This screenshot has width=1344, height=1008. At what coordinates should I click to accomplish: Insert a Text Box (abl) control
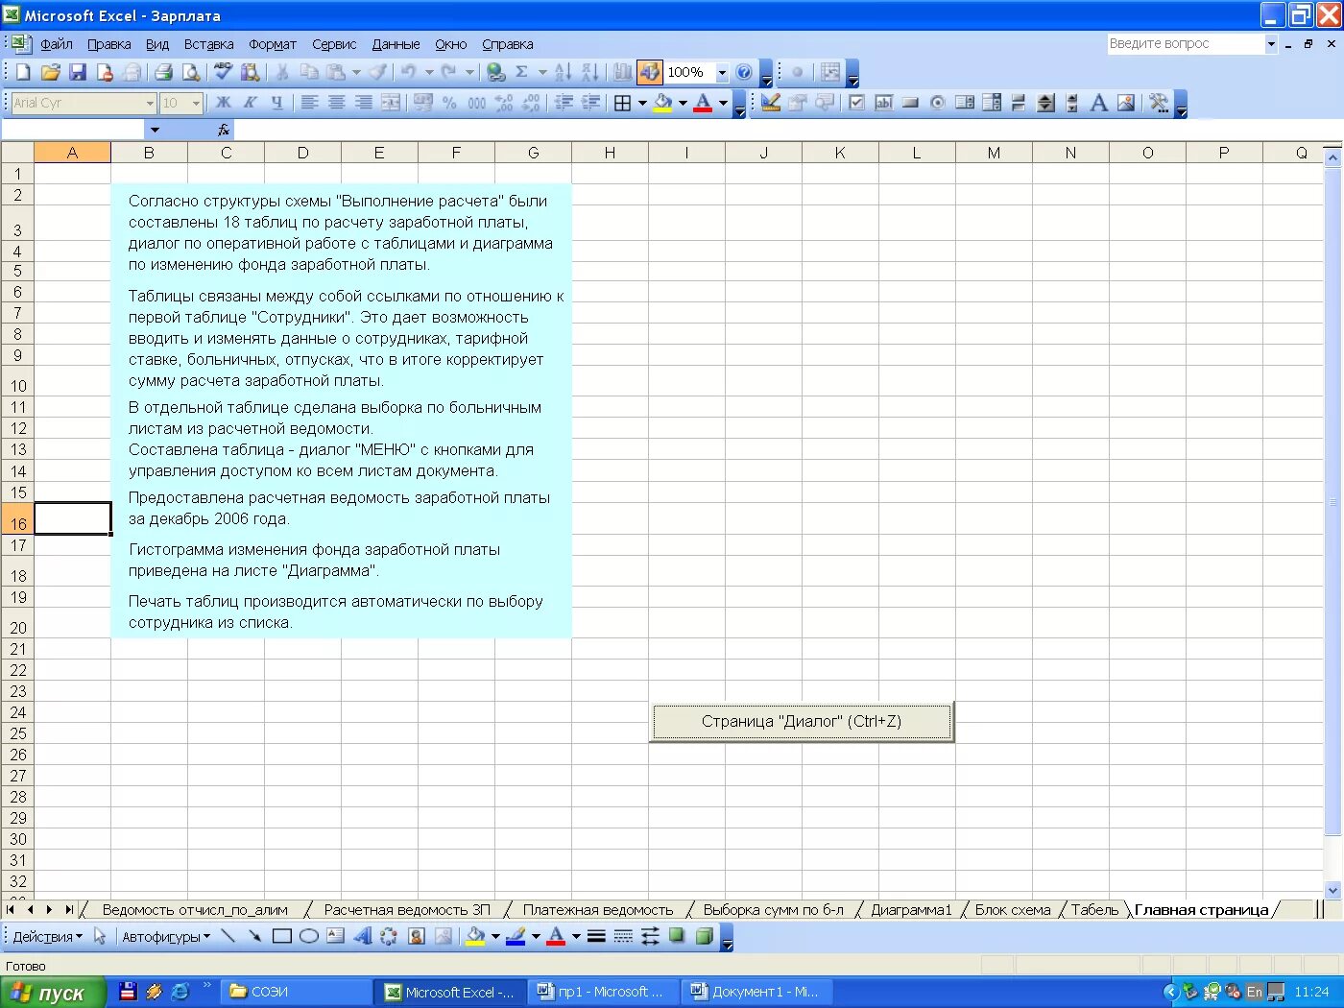884,103
